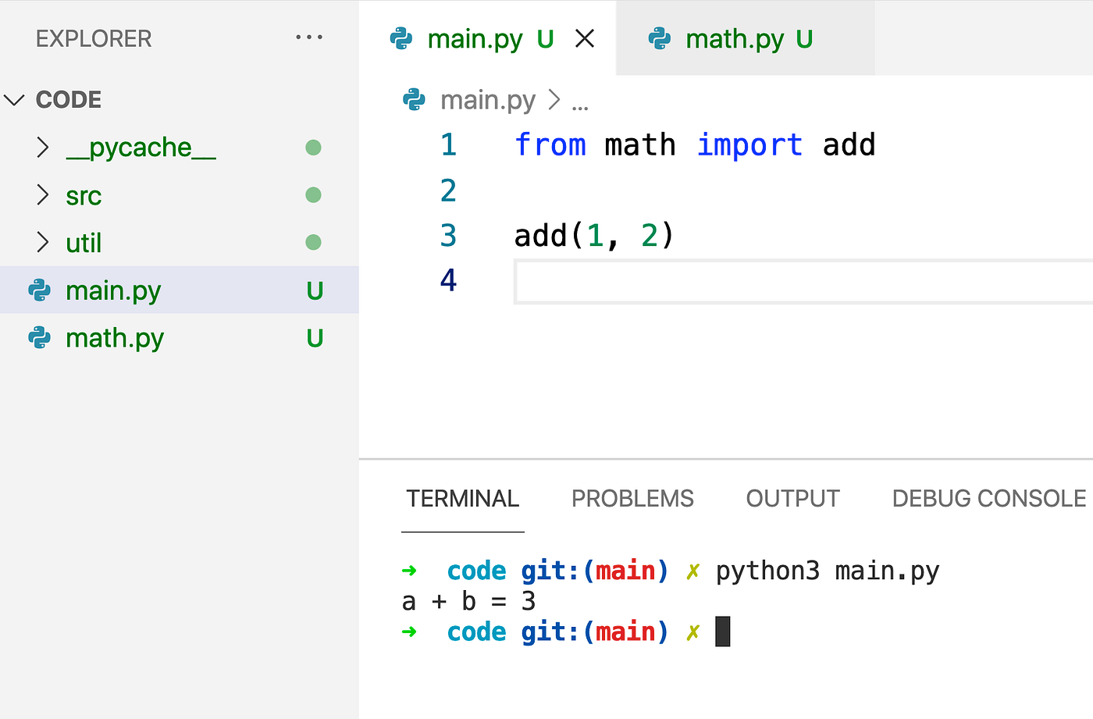Click line number 3 in the editor
Image resolution: width=1093 pixels, height=719 pixels.
click(448, 235)
